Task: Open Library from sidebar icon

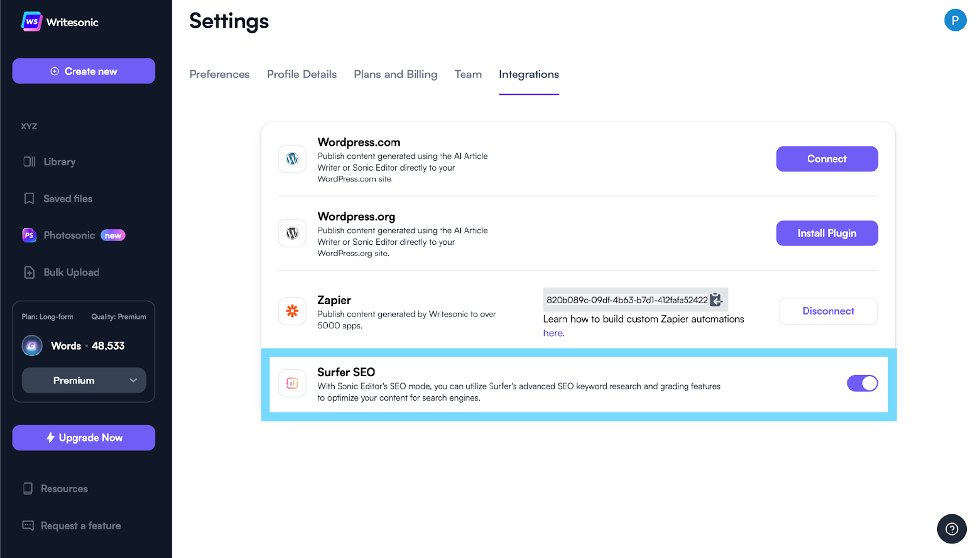Action: pos(29,162)
